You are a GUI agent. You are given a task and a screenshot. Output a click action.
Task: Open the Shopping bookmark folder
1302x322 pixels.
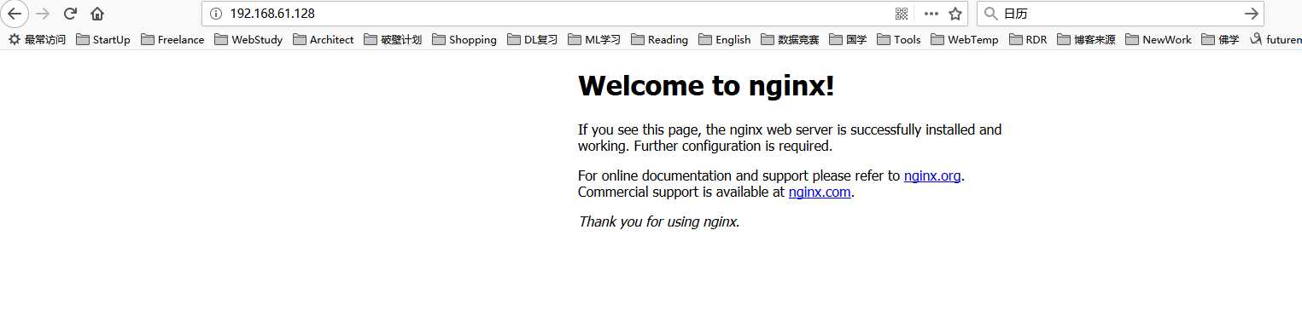coord(464,39)
